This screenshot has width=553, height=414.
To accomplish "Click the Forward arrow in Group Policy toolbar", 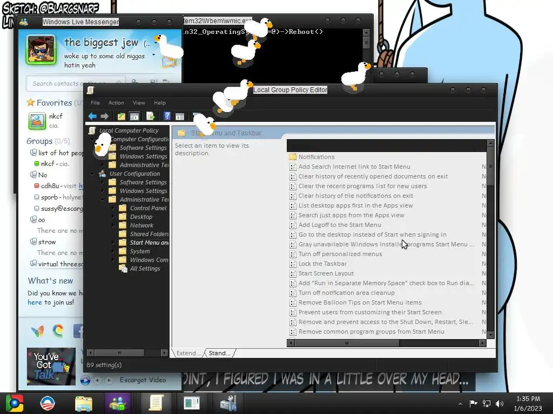I will tap(104, 116).
